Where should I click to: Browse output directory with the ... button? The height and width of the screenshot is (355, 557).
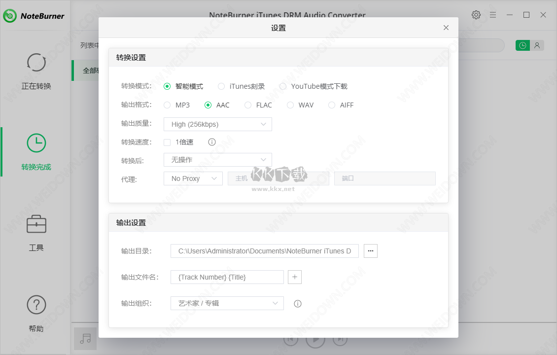[x=371, y=250]
